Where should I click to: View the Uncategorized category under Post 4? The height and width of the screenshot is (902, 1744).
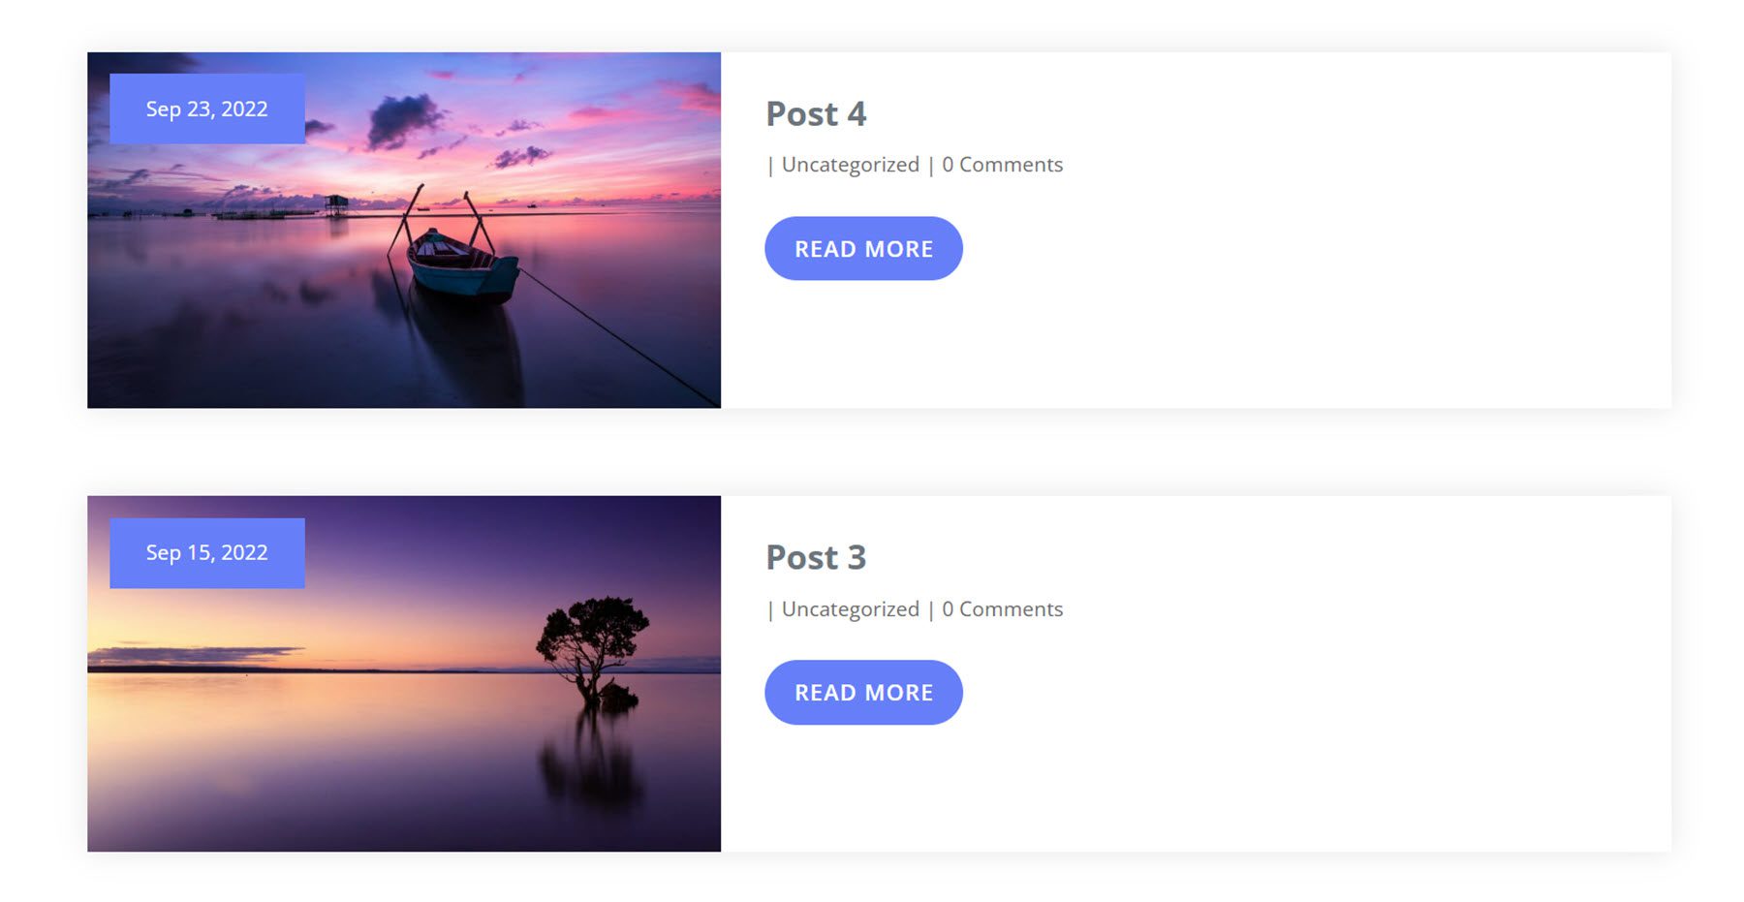[850, 164]
